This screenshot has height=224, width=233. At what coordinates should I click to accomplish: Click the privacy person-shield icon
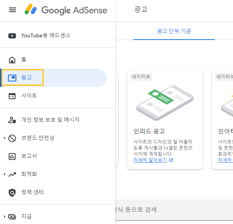tap(12, 120)
